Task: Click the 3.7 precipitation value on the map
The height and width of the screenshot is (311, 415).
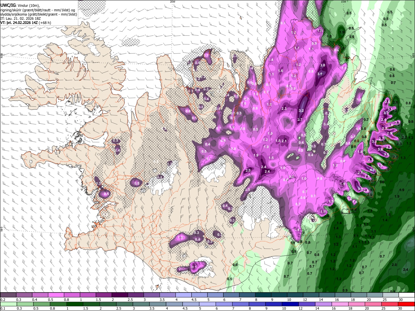Action: 386,113
